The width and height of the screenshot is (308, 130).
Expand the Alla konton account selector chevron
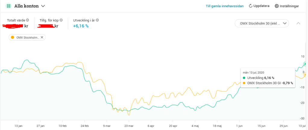pos(43,6)
